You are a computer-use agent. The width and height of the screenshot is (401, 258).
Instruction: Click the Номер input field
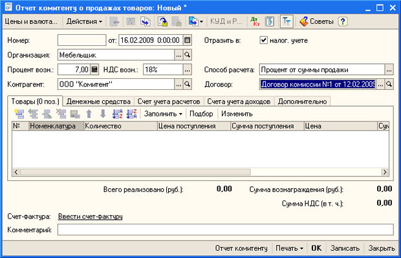click(82, 40)
